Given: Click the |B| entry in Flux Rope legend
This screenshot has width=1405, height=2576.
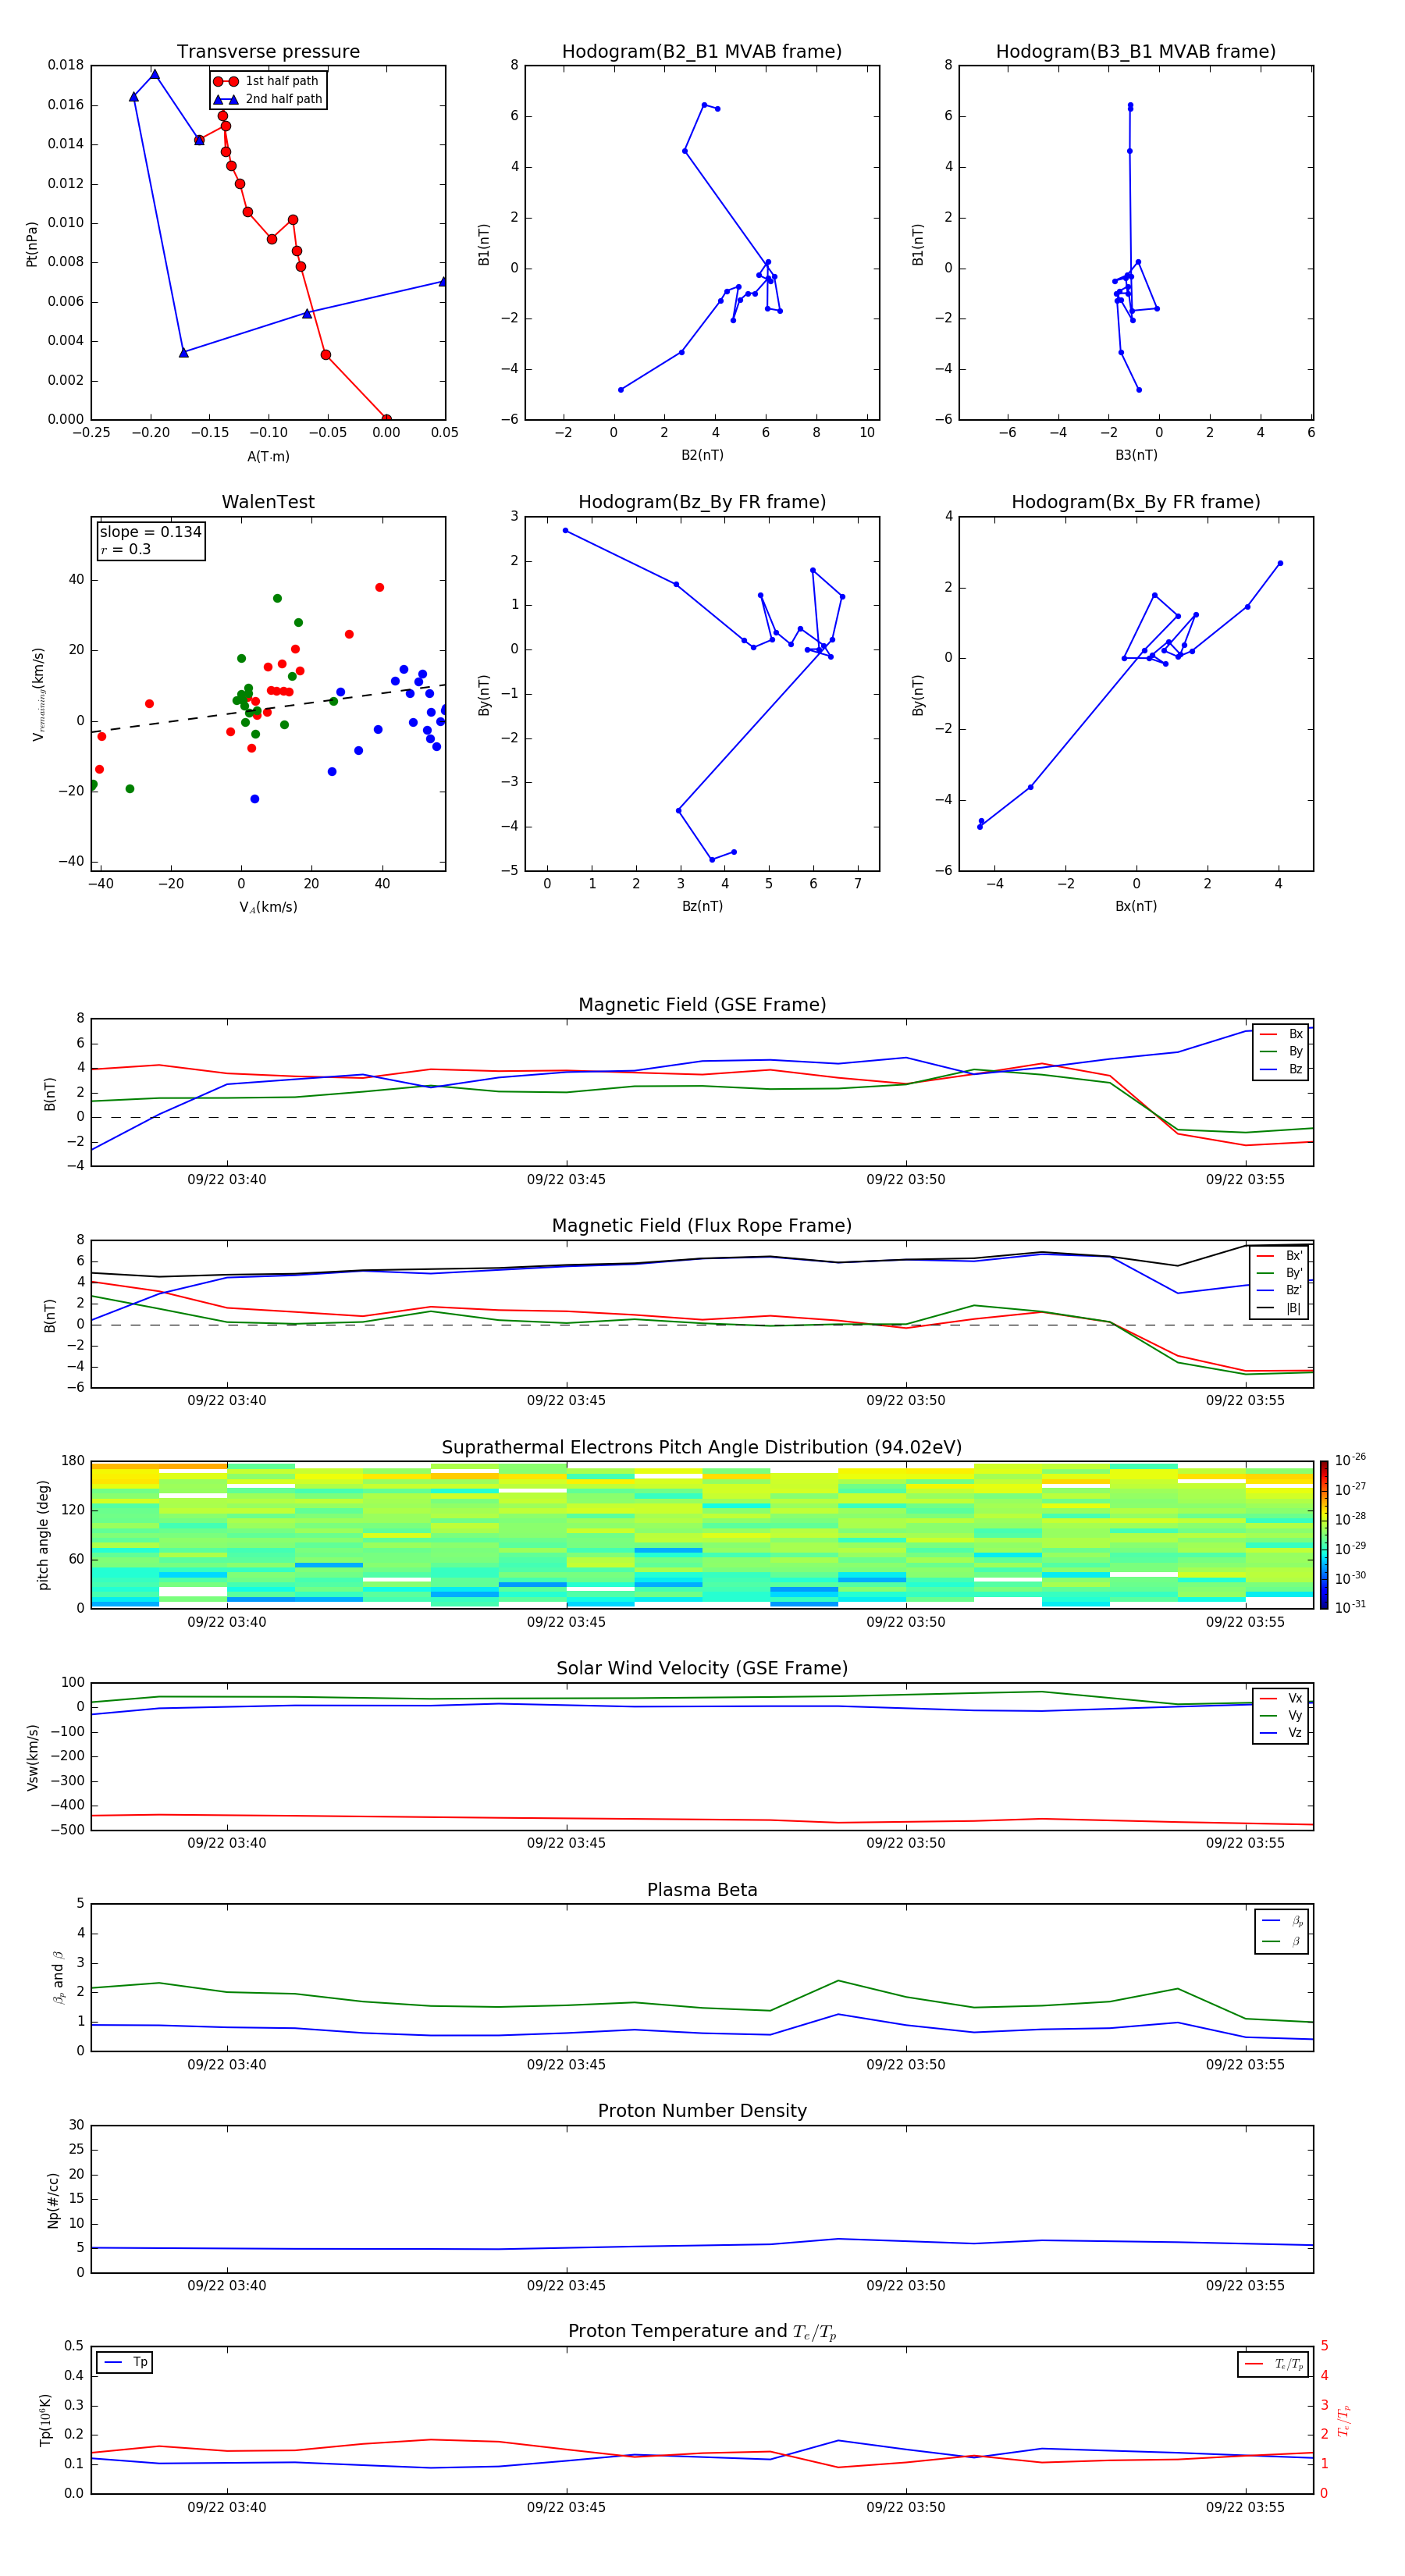Looking at the screenshot, I should pos(1281,1308).
